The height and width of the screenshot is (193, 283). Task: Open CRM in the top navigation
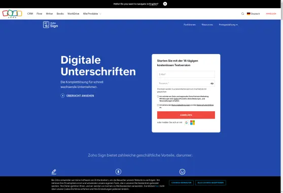coord(30,14)
